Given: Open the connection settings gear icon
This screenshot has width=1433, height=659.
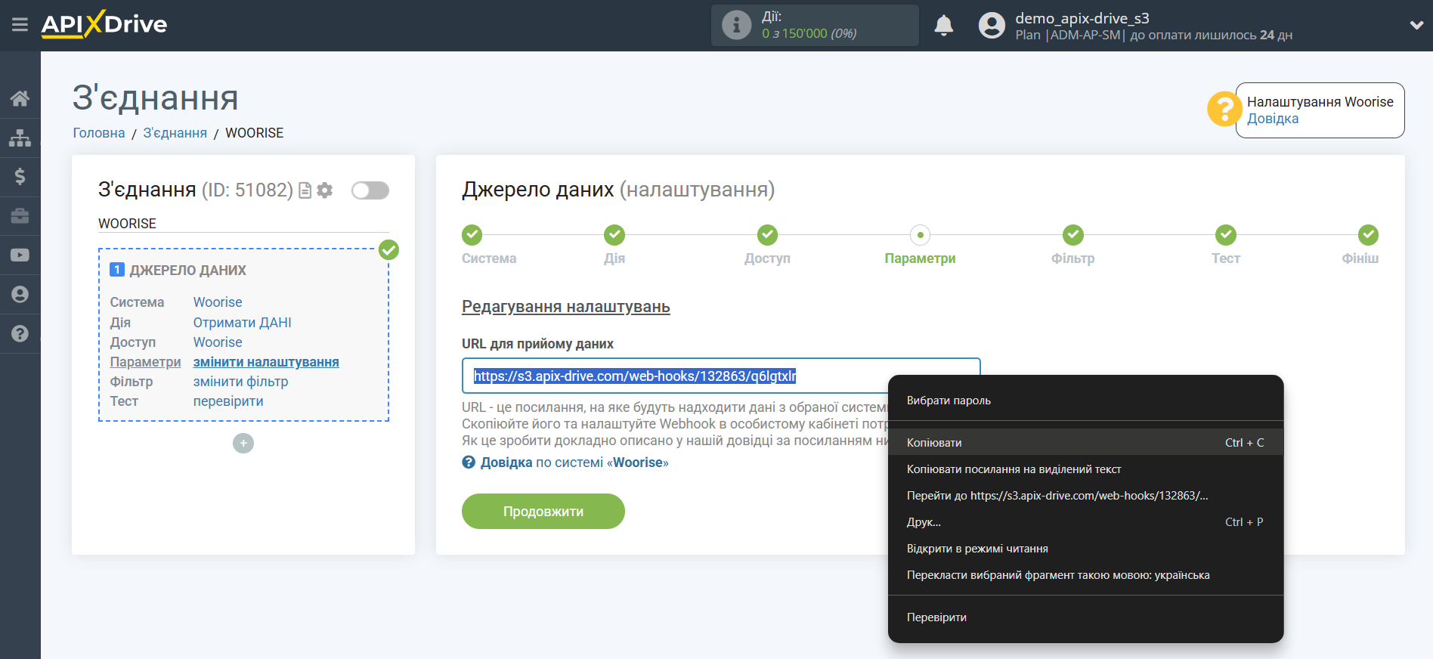Looking at the screenshot, I should click(325, 190).
